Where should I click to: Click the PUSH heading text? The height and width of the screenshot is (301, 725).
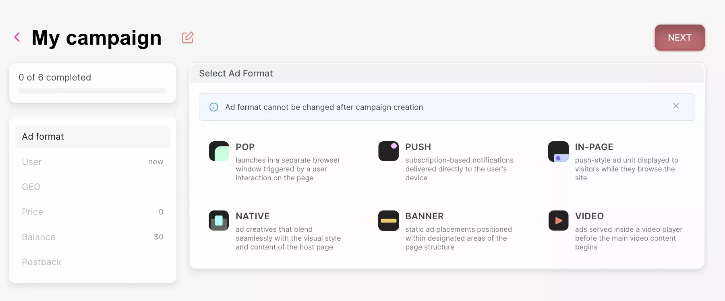tap(418, 147)
